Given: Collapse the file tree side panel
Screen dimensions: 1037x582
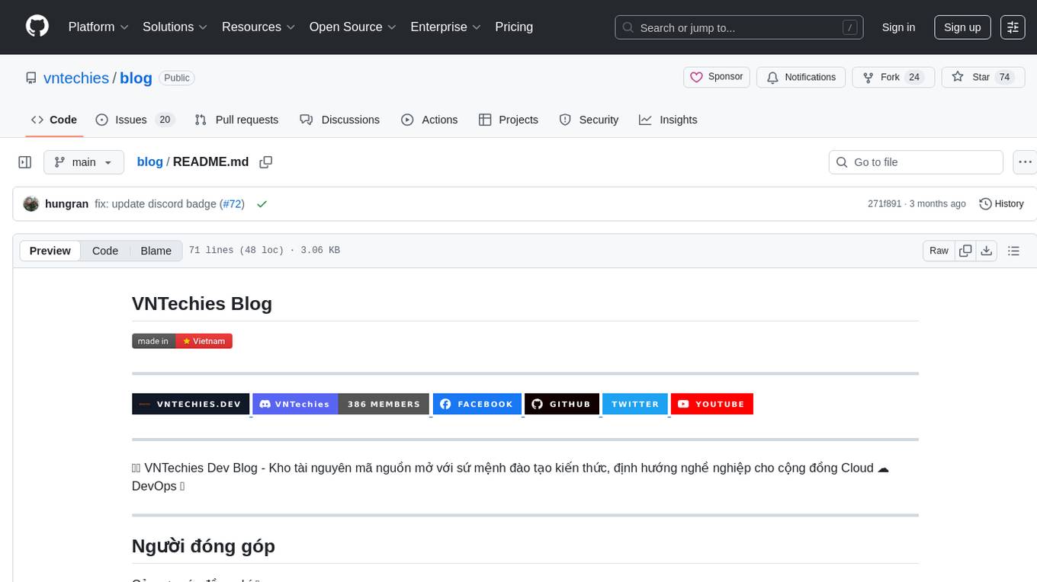Looking at the screenshot, I should 25,162.
